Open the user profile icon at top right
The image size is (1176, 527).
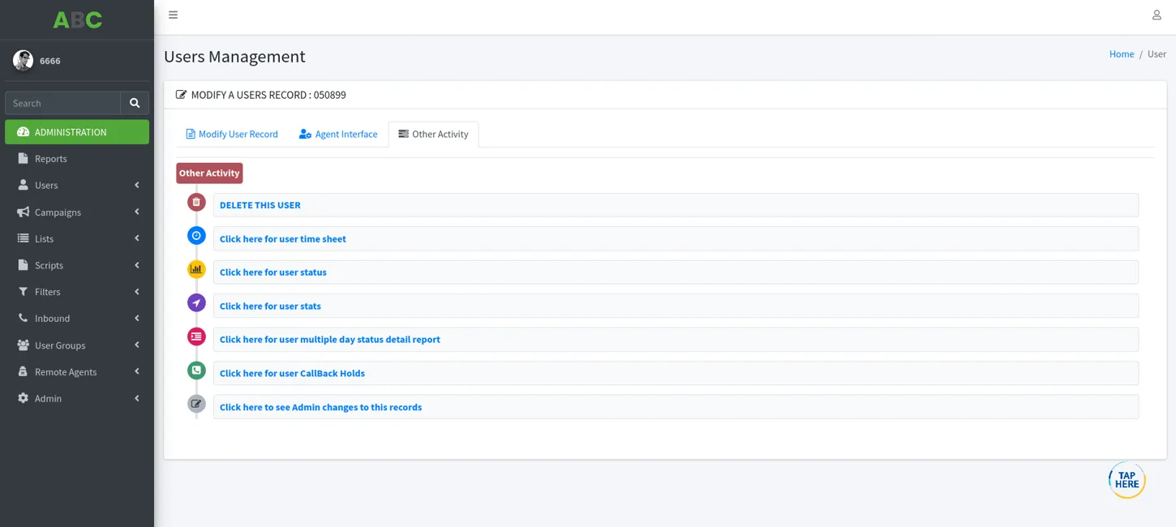pyautogui.click(x=1157, y=15)
